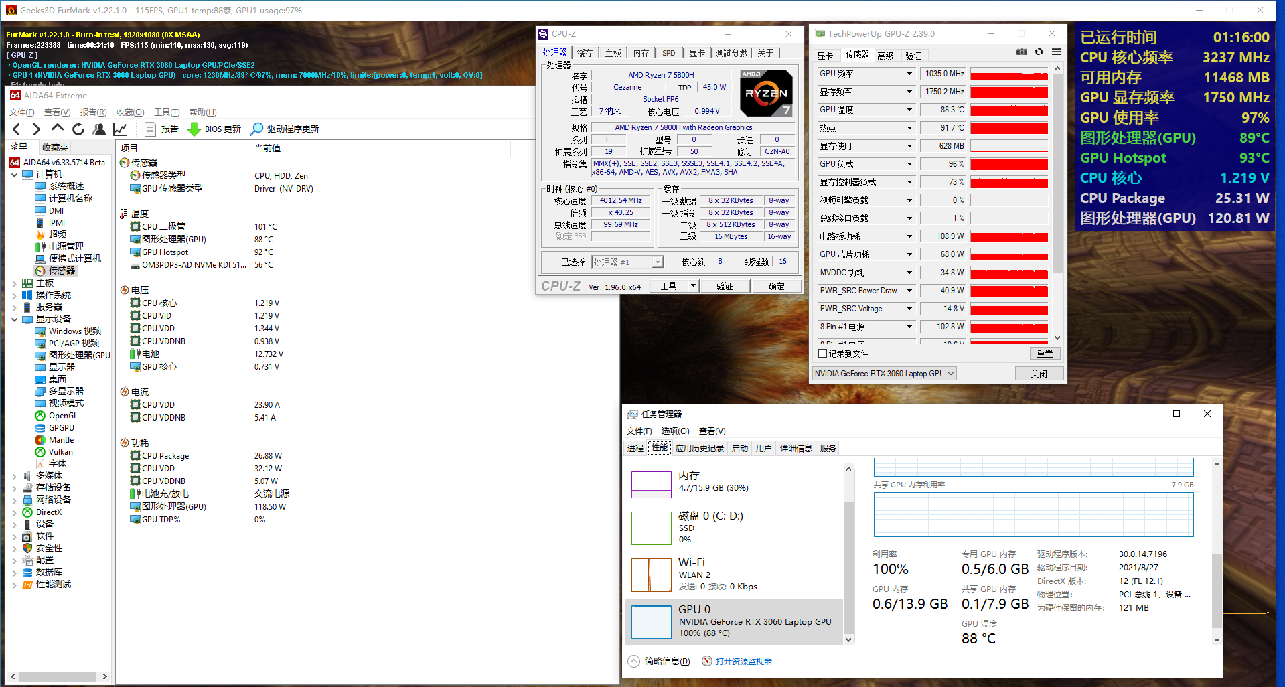Open the GPU 温度 sensor dropdown
The image size is (1285, 687).
point(909,109)
